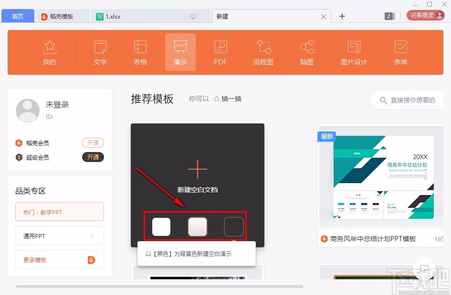This screenshot has height=295, width=451.
Task: Select the black background color swatch
Action: click(x=233, y=227)
